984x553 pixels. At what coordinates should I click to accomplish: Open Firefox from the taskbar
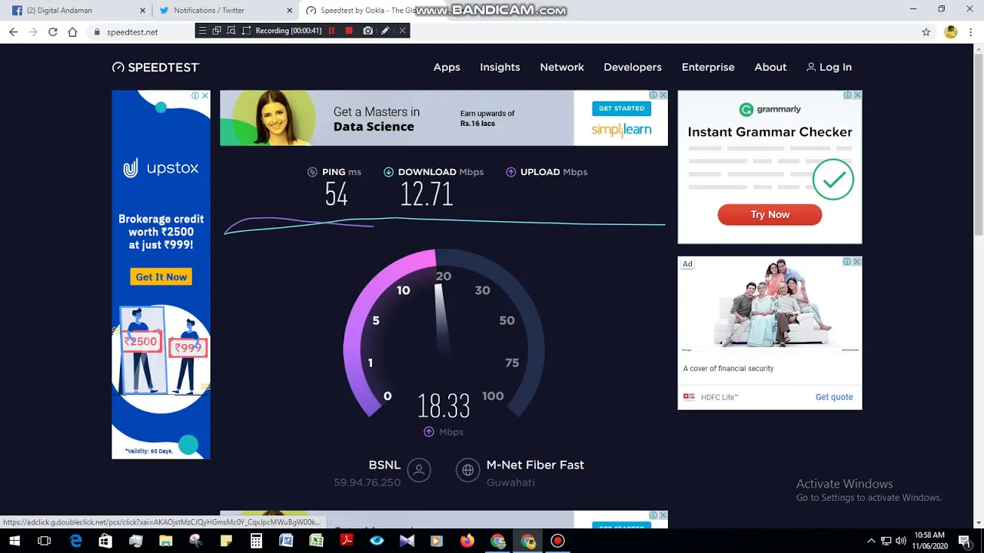click(x=467, y=541)
